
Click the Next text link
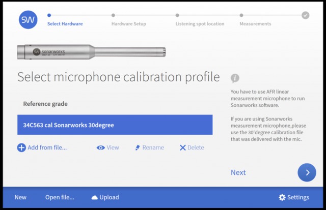coord(238,172)
